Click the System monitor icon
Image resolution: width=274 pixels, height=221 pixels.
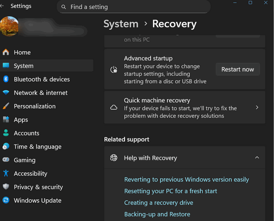6,65
